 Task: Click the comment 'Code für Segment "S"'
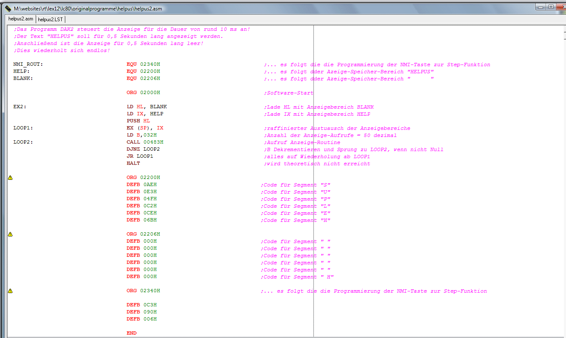(296, 185)
